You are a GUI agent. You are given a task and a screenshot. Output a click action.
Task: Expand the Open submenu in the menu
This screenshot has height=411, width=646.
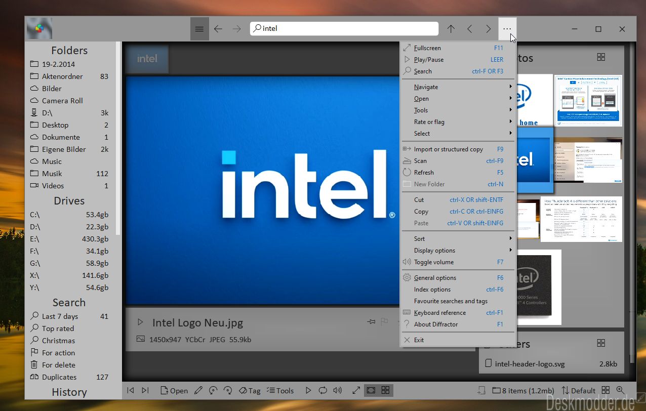coord(458,99)
